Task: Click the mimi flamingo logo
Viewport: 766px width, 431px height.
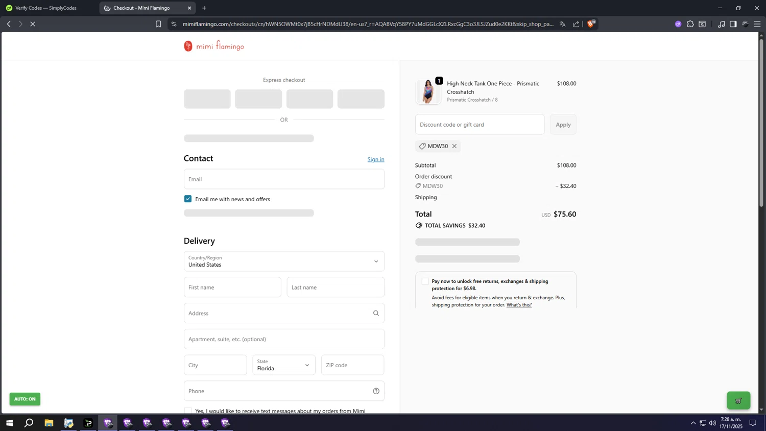Action: point(214,46)
